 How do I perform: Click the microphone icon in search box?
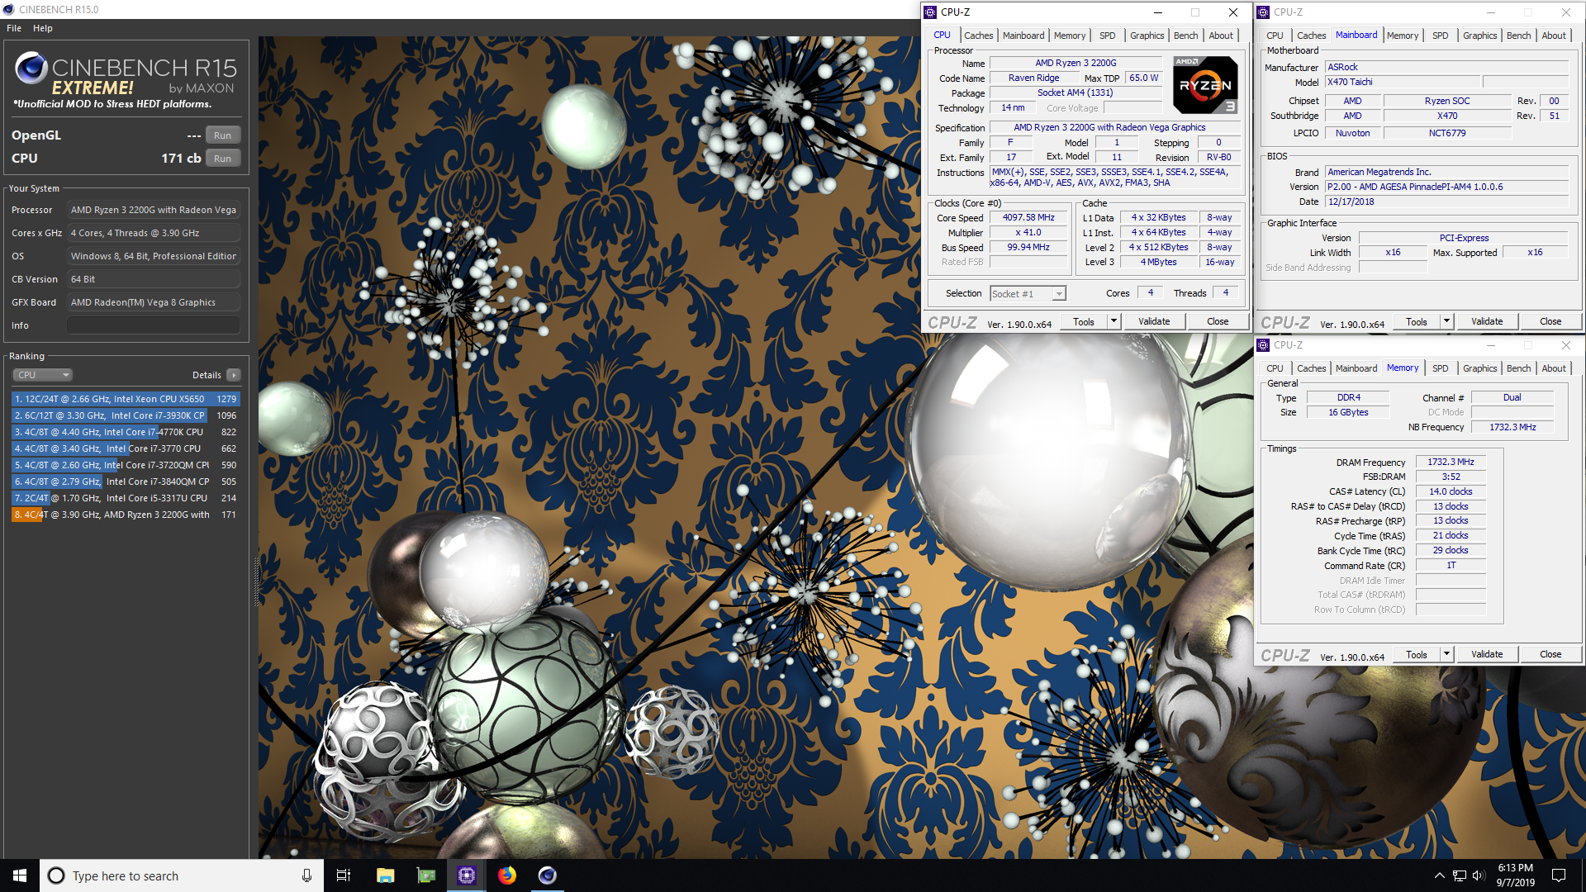click(x=306, y=875)
